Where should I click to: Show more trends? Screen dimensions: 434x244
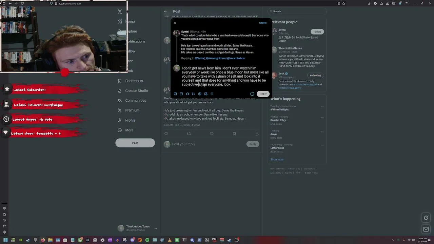tap(277, 159)
